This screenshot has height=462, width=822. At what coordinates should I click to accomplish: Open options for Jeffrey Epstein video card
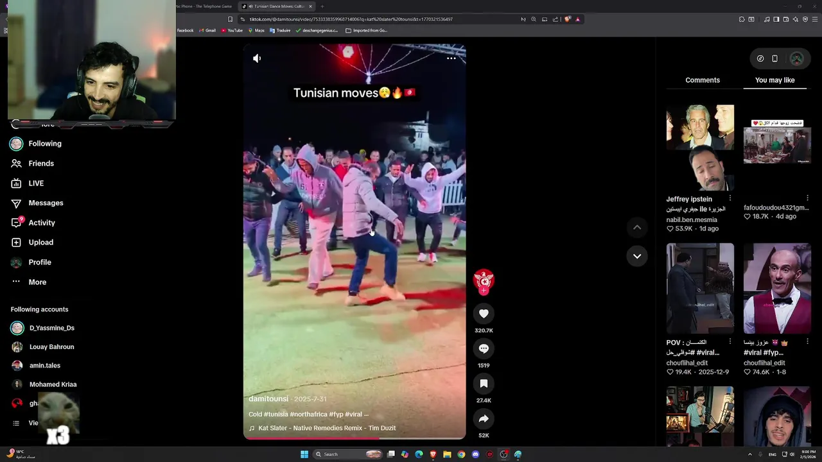(730, 199)
